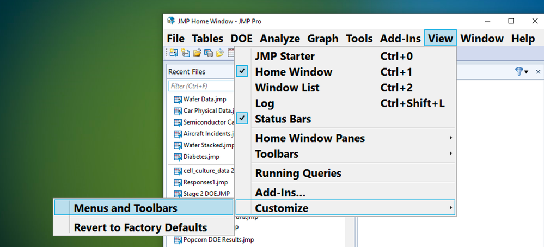
Task: Choose Menus and Toolbars submenu item
Action: (144, 208)
